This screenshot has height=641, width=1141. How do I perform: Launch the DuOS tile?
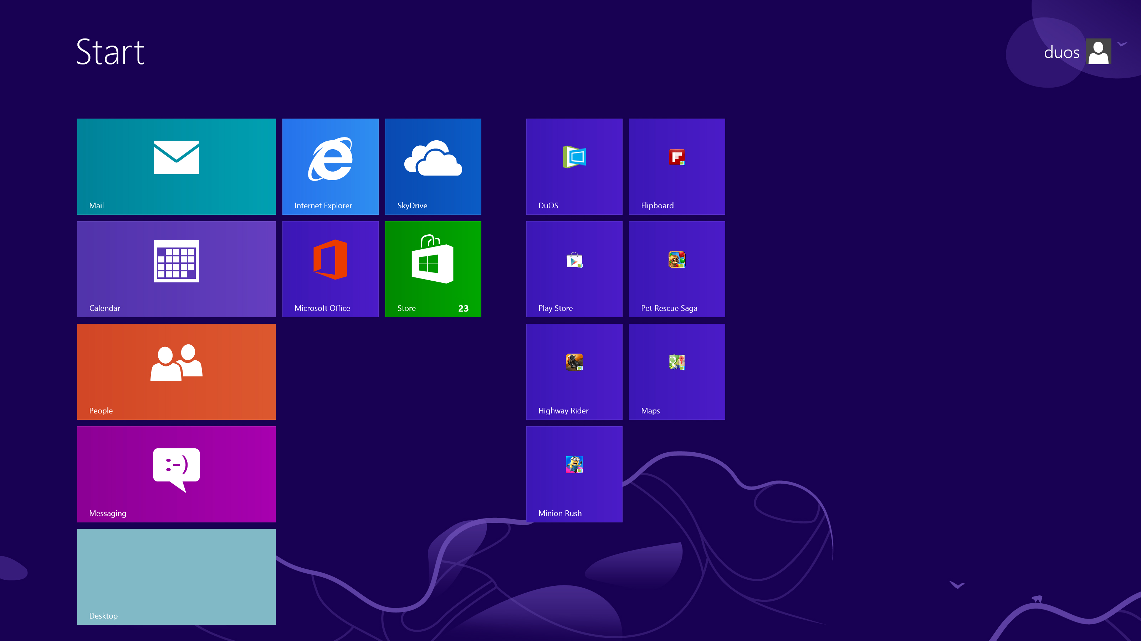574,166
